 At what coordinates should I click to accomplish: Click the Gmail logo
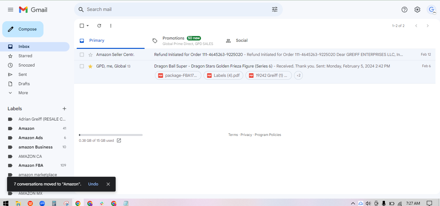click(33, 10)
